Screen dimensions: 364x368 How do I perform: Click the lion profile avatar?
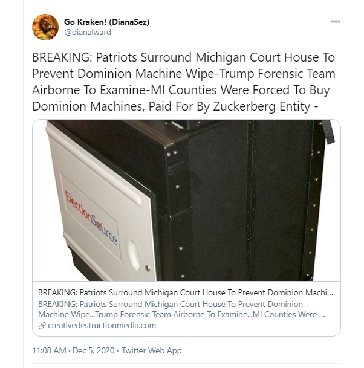(45, 27)
